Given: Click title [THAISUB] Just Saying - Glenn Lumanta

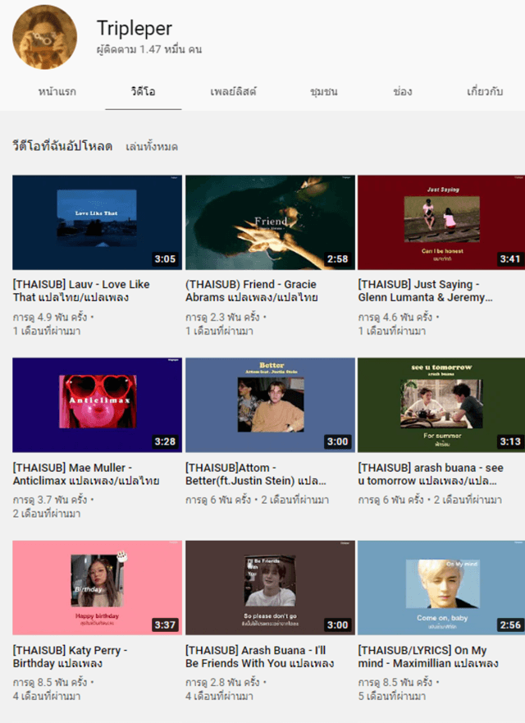Looking at the screenshot, I should pos(426,291).
